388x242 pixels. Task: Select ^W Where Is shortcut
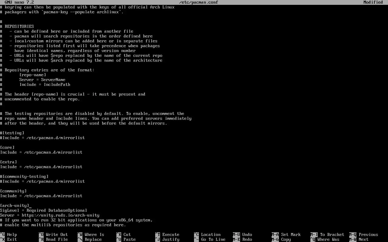click(x=91, y=234)
